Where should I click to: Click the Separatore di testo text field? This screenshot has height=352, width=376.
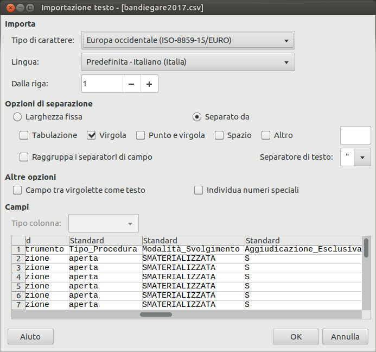pyautogui.click(x=347, y=157)
